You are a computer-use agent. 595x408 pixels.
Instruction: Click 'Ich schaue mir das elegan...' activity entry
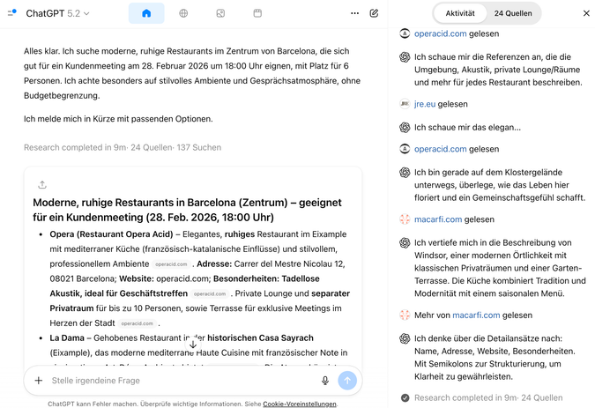467,128
